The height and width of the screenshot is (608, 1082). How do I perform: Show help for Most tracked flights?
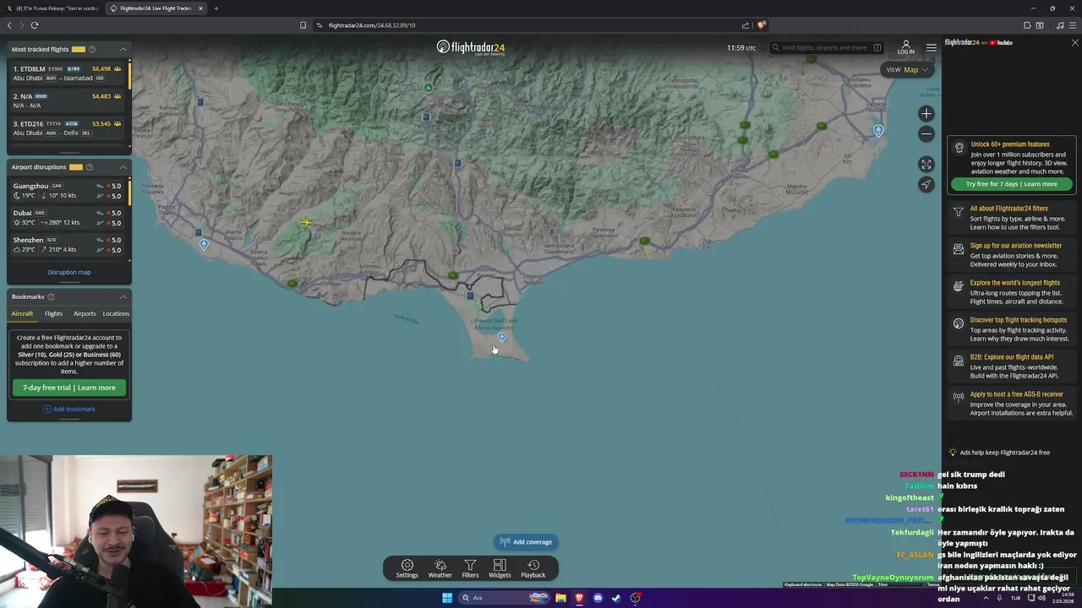[92, 49]
